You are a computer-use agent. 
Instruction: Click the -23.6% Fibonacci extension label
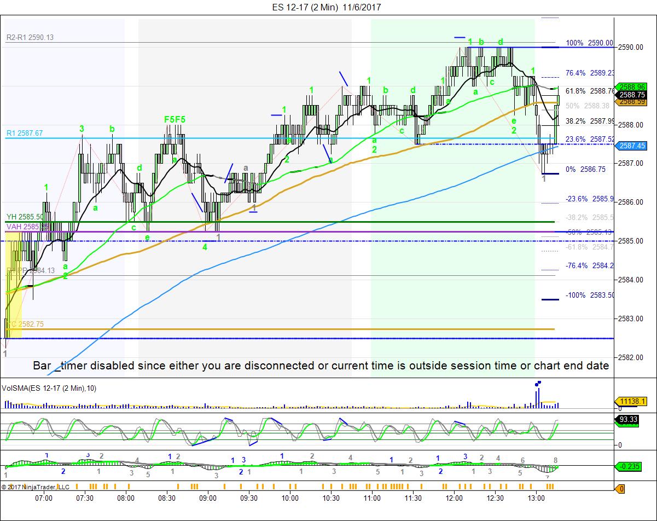[x=589, y=199]
